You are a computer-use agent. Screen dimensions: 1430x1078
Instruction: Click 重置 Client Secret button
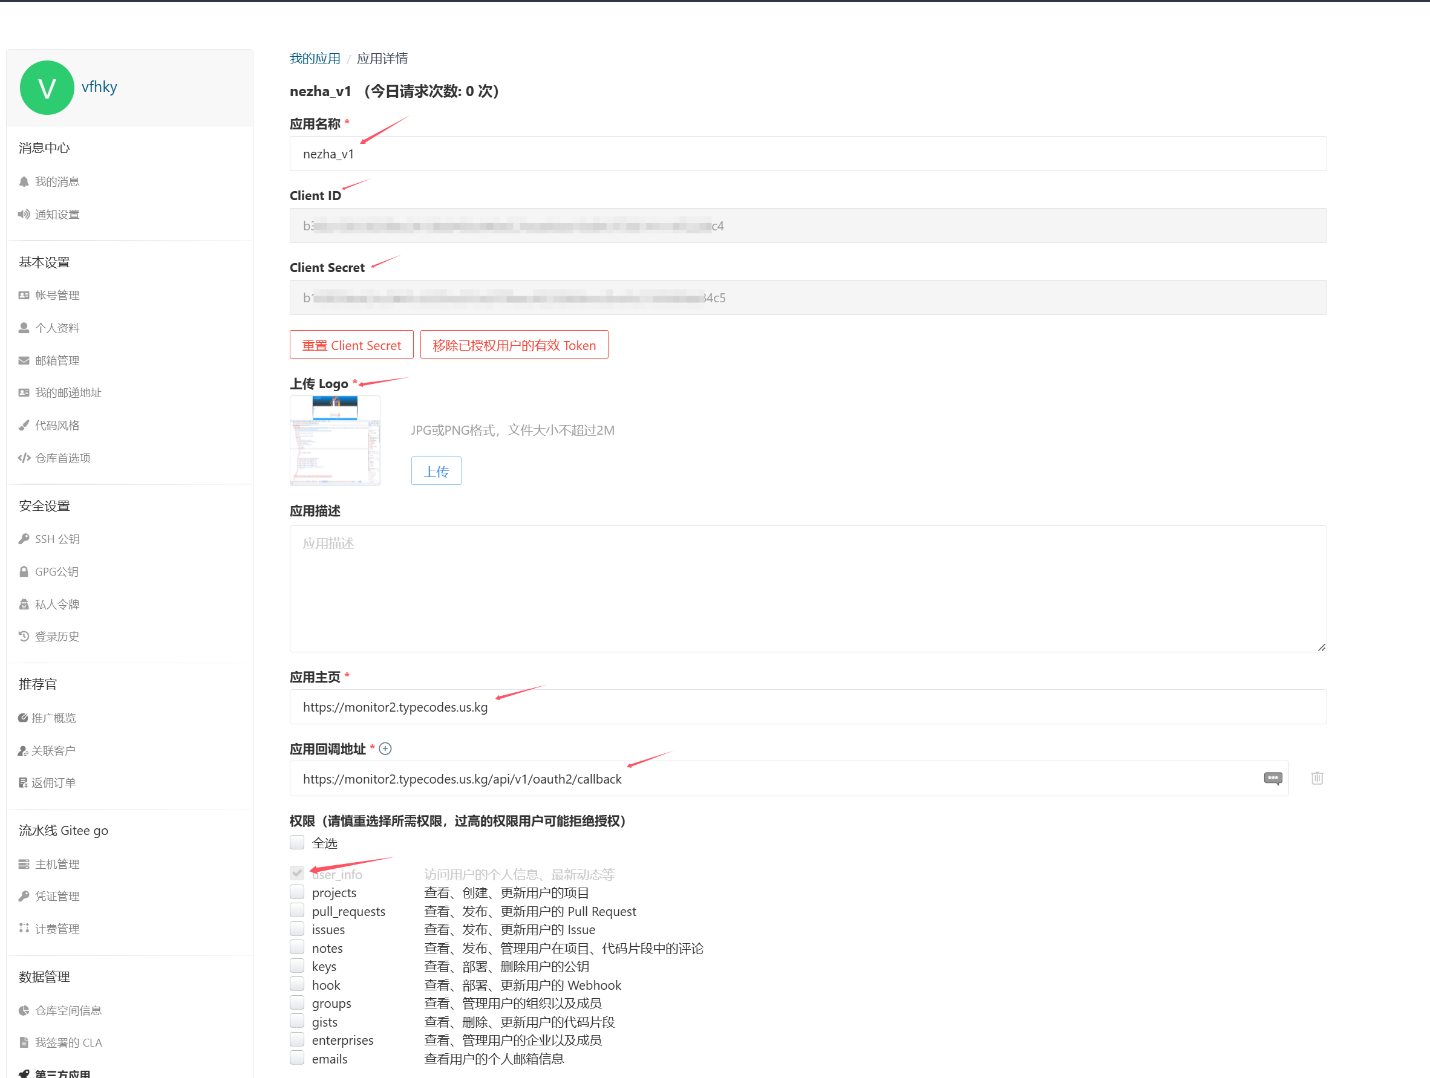[351, 345]
